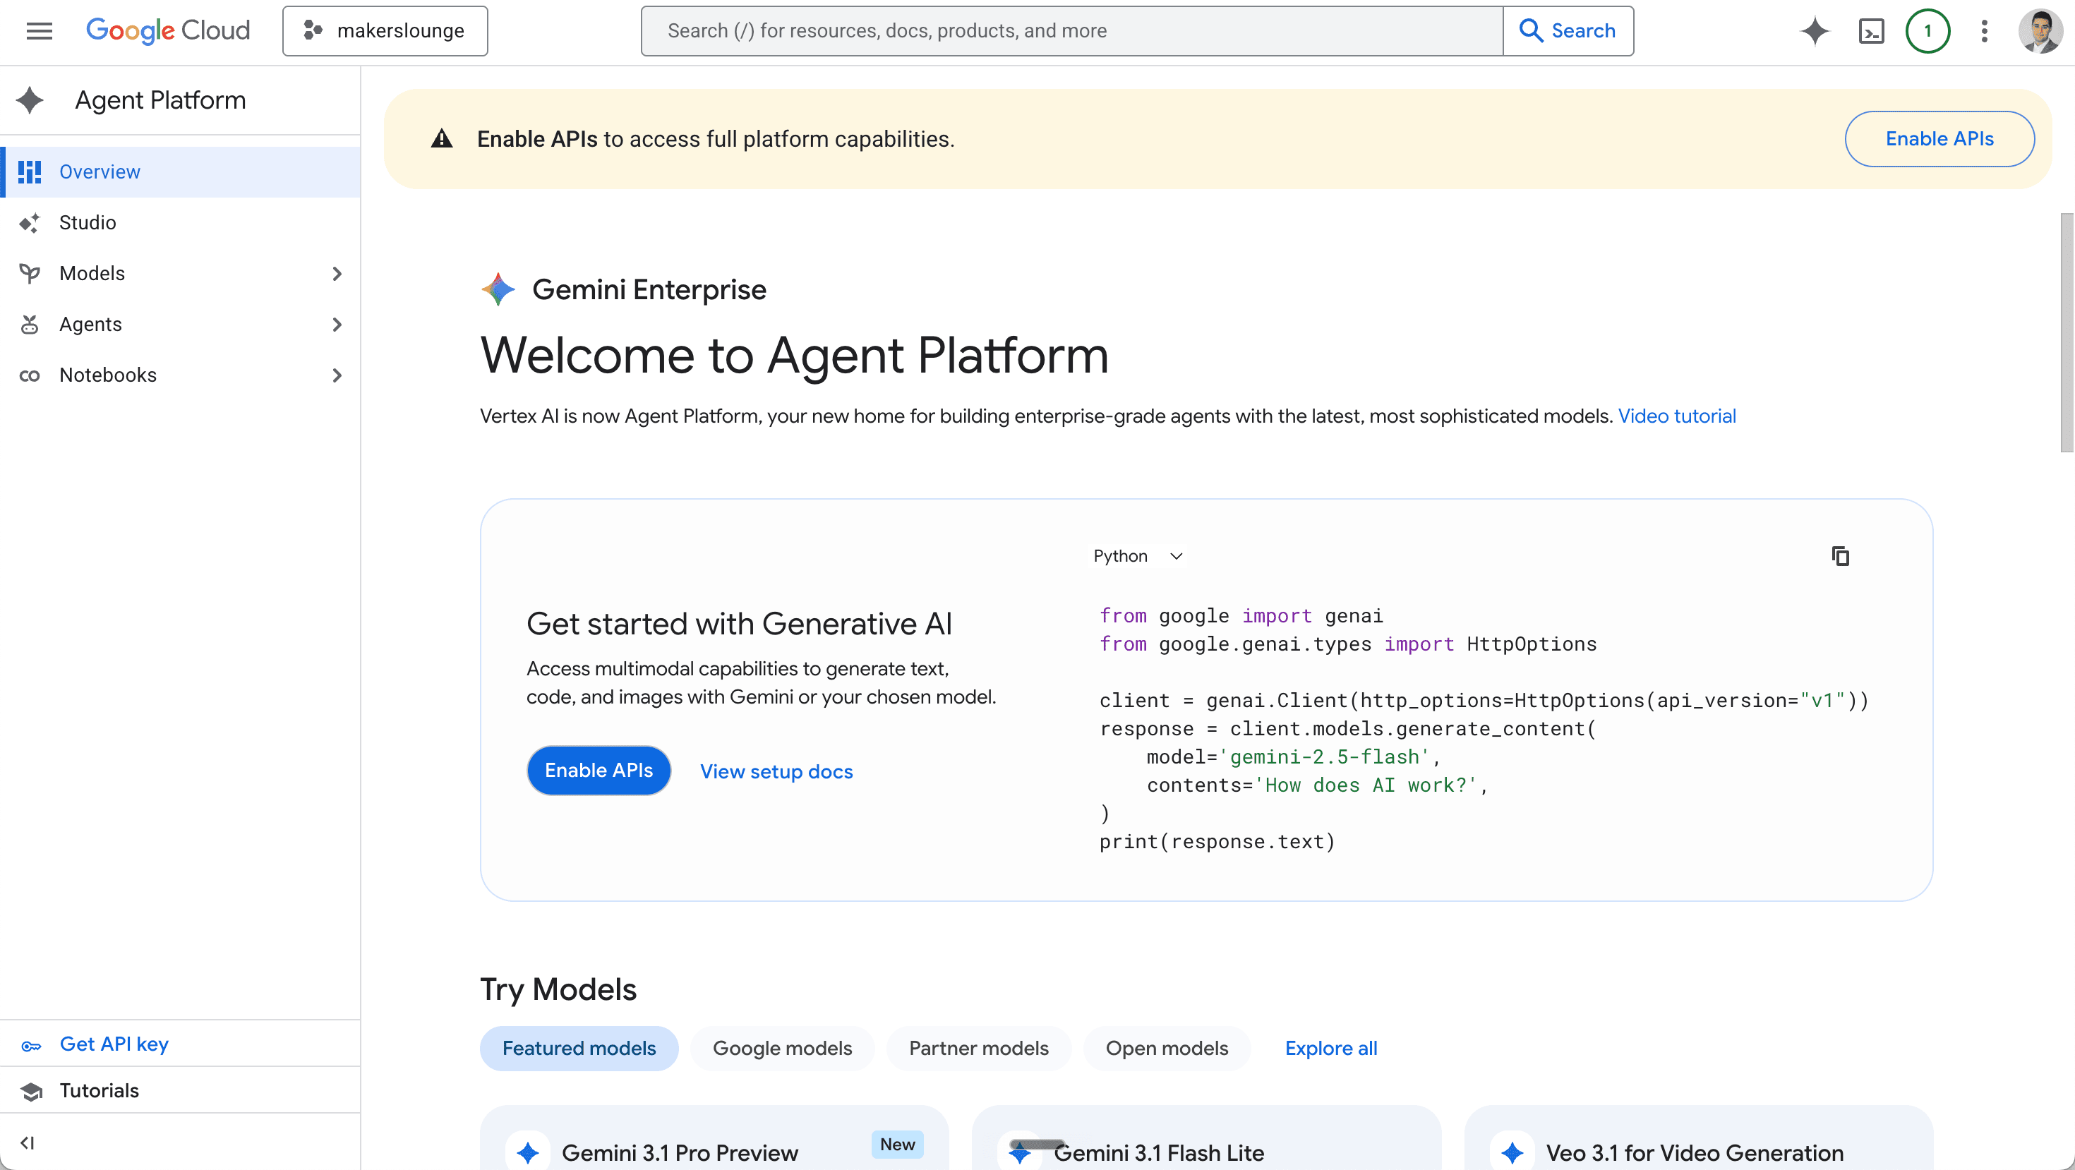This screenshot has height=1170, width=2075.
Task: Open Agents section in sidebar
Action: tap(181, 324)
